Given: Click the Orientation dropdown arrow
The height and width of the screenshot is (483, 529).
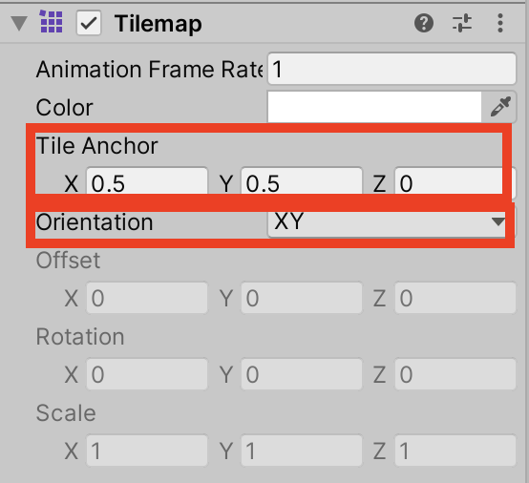Looking at the screenshot, I should point(497,221).
